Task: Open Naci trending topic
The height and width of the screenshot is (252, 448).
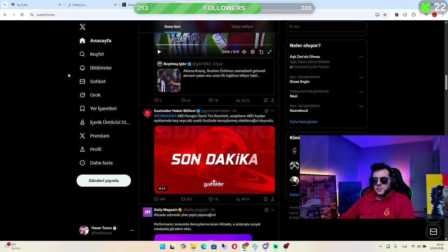Action: coord(294,96)
